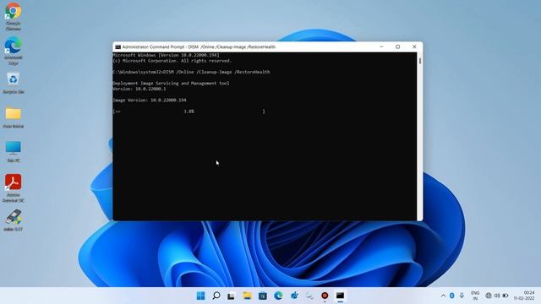Click the 3.8% progress indicator

189,111
